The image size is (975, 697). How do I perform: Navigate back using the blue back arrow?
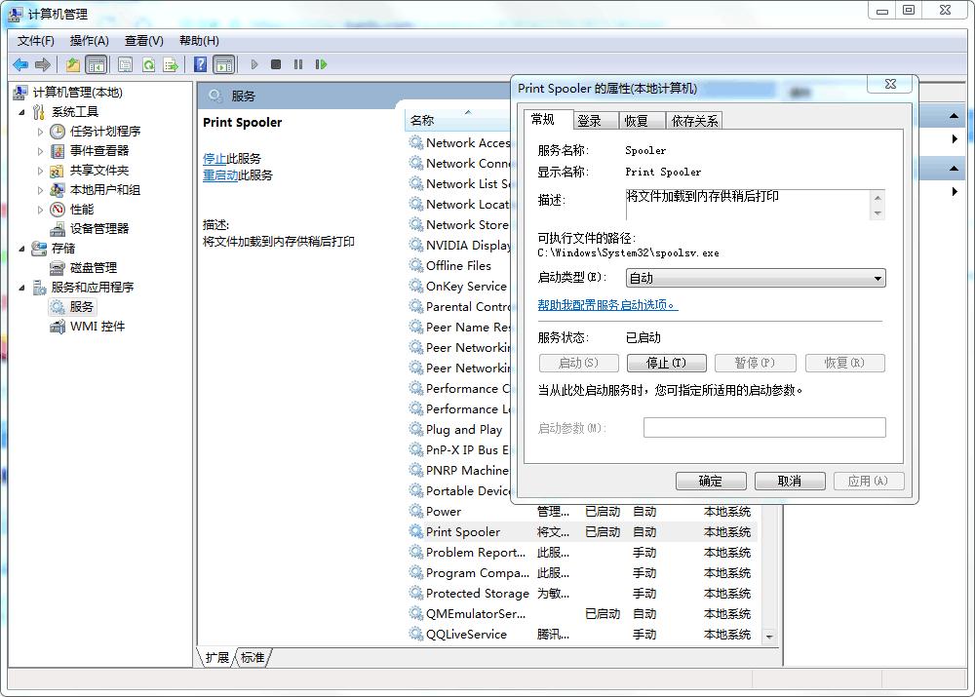(x=20, y=64)
